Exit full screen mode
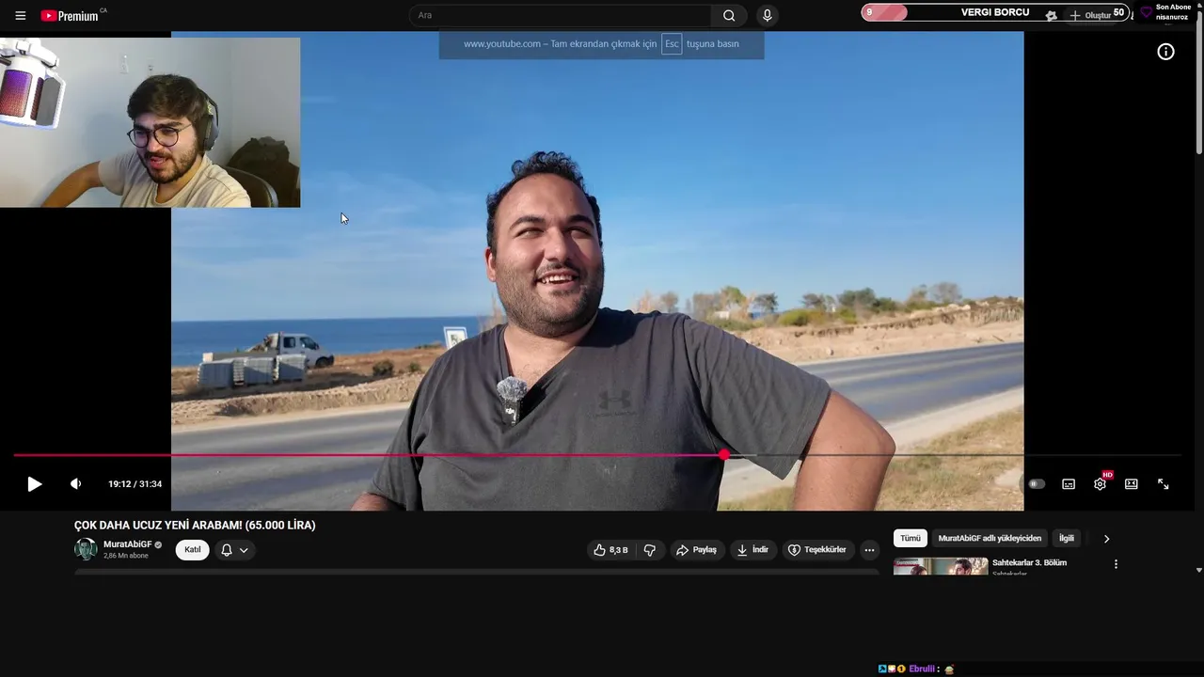The image size is (1204, 677). [x=1164, y=483]
